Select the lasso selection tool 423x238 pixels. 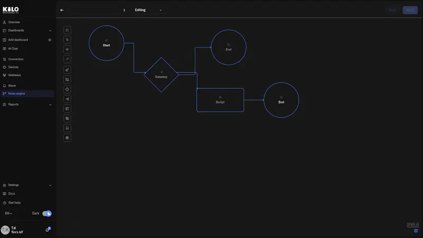[x=67, y=40]
